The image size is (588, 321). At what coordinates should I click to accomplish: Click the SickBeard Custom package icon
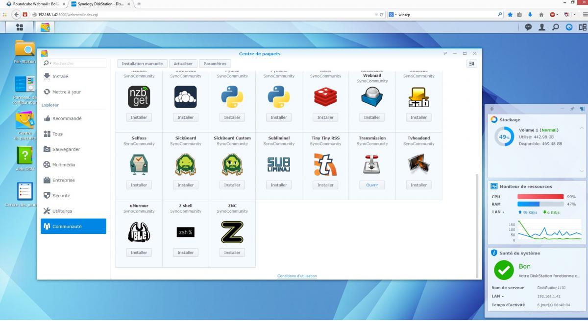[232, 164]
